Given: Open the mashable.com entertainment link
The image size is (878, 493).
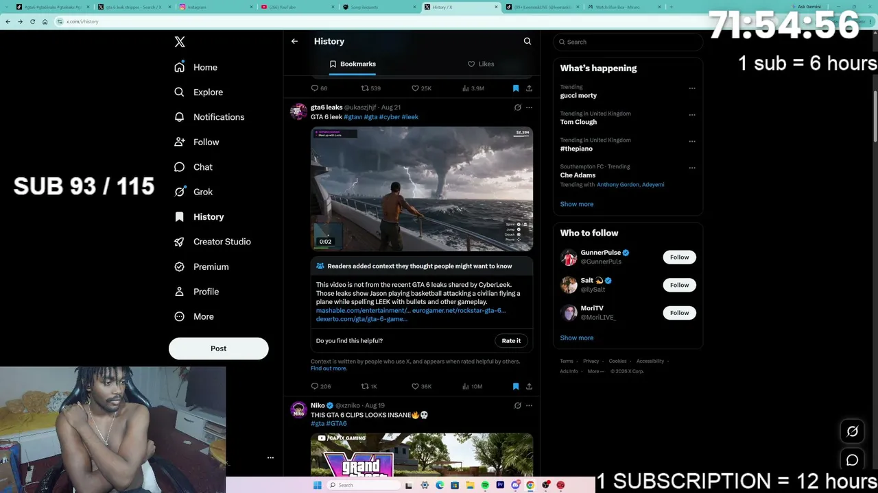Looking at the screenshot, I should tap(363, 310).
